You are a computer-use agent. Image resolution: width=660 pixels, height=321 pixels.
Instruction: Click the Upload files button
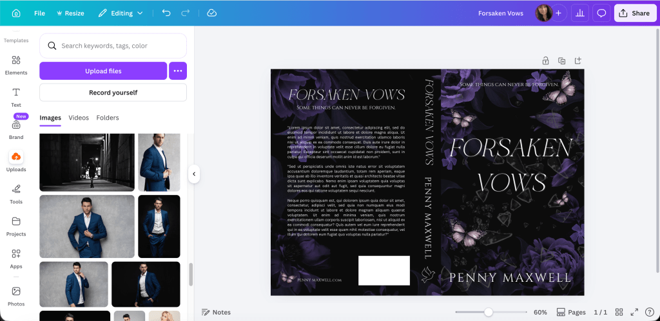tap(103, 71)
